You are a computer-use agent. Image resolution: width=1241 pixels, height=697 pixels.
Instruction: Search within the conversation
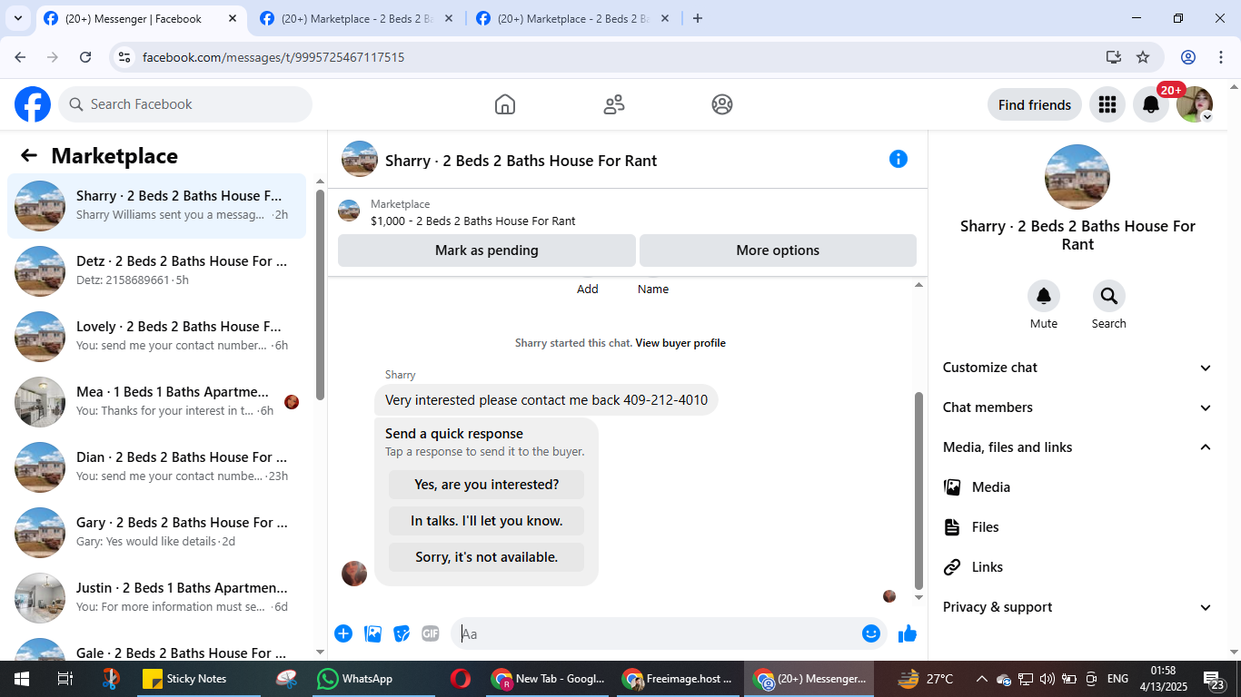tap(1109, 296)
